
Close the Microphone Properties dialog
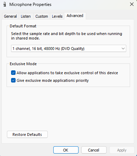132,5
